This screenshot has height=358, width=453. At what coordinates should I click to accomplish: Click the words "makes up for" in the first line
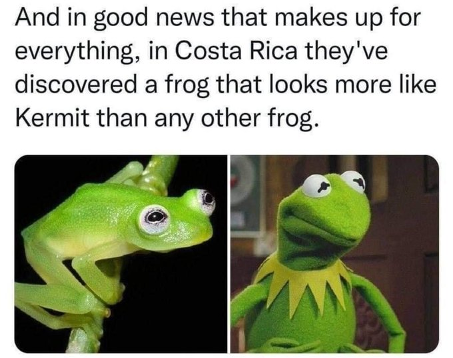tap(347, 19)
